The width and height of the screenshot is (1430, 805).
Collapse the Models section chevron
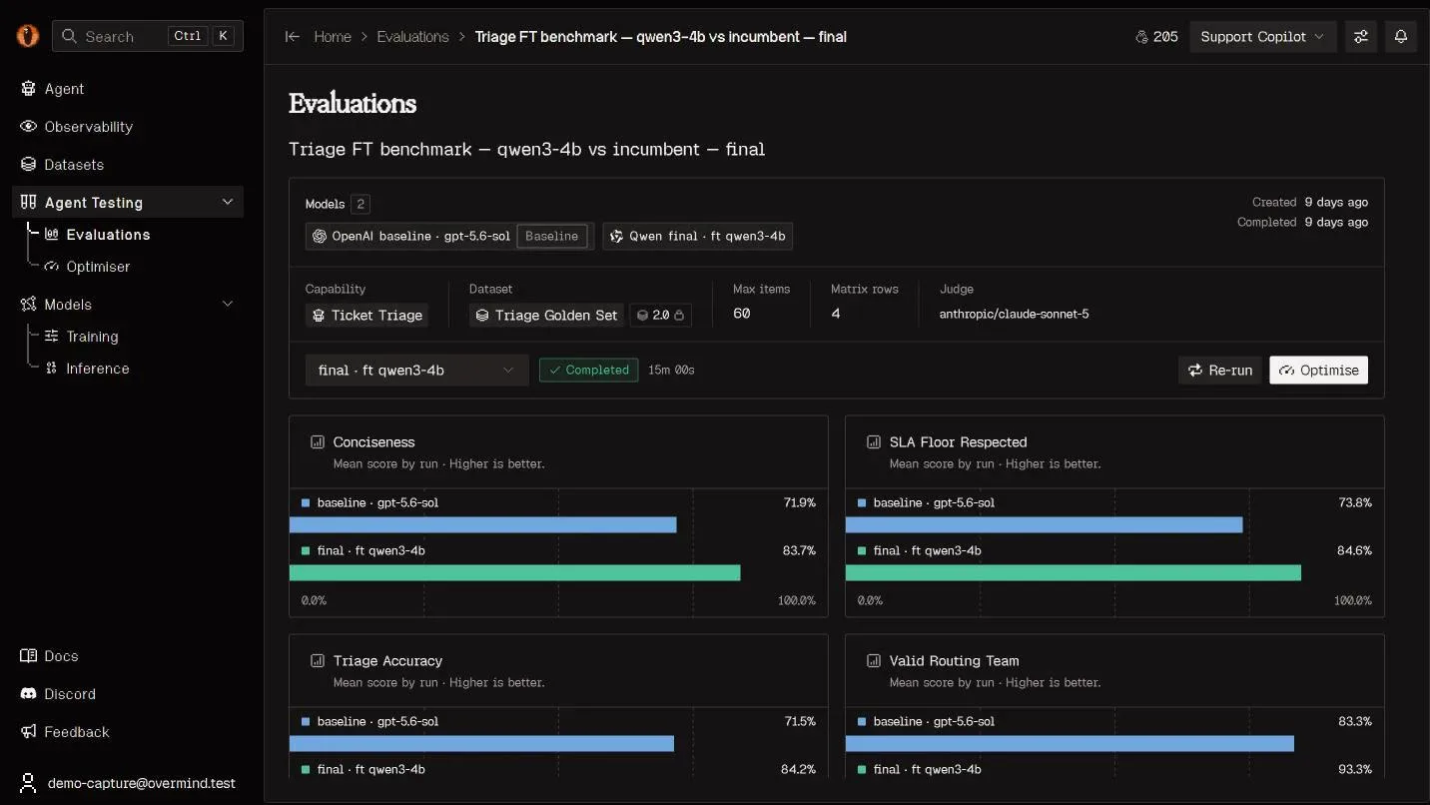click(227, 304)
